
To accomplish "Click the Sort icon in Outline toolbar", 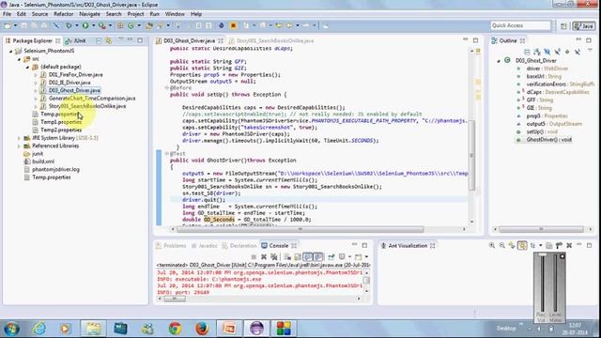I will tap(537, 52).
